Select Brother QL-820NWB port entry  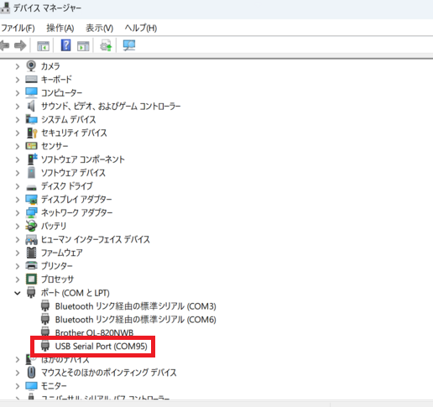(94, 332)
